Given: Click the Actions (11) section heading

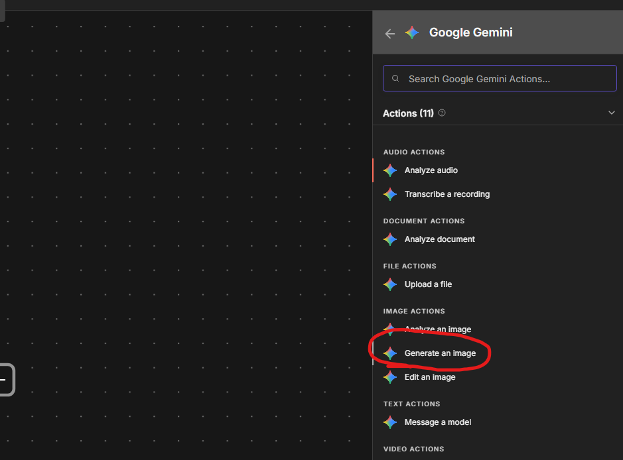Looking at the screenshot, I should (408, 113).
